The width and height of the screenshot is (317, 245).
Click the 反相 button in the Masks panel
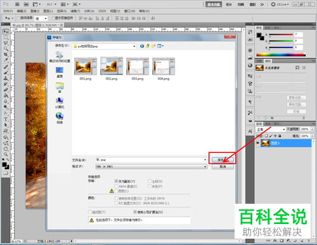[297, 112]
